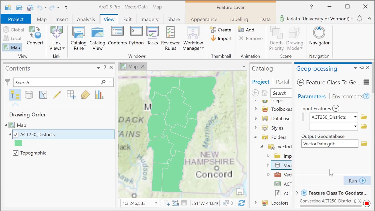This screenshot has width=375, height=211.
Task: Open the Convert view tool
Action: point(35,36)
